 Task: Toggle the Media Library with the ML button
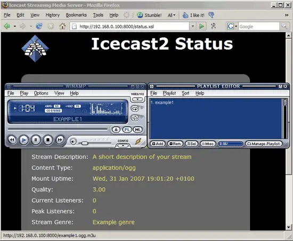click(x=138, y=130)
